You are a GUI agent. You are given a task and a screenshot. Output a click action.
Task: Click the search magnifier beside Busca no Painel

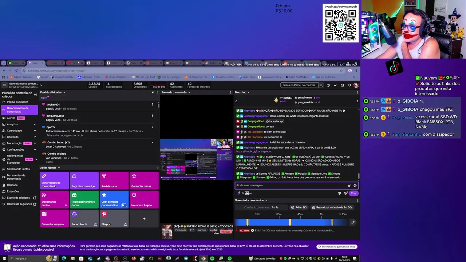321,85
